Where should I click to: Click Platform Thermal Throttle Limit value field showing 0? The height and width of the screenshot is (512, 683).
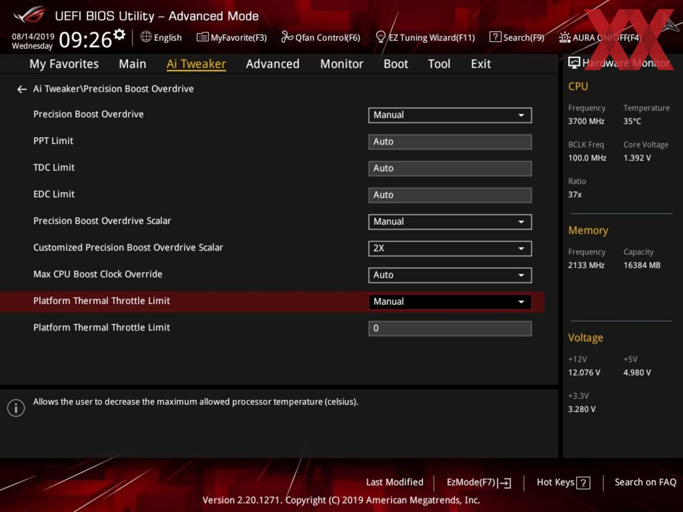point(450,328)
